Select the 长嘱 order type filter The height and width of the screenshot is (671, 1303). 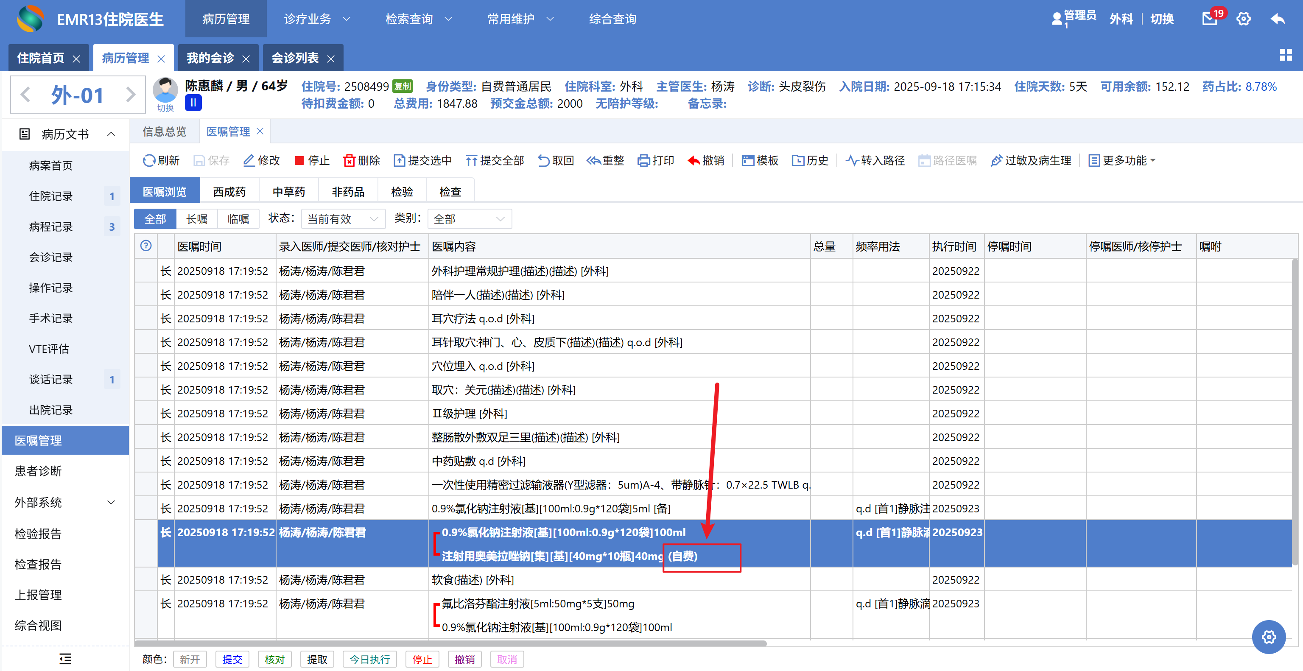pyautogui.click(x=197, y=219)
